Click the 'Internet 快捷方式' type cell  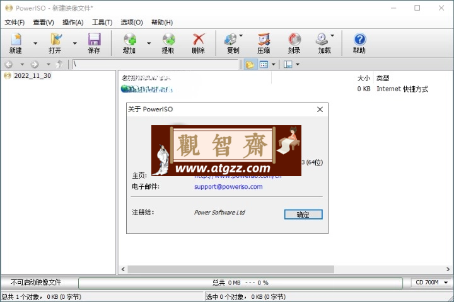402,89
